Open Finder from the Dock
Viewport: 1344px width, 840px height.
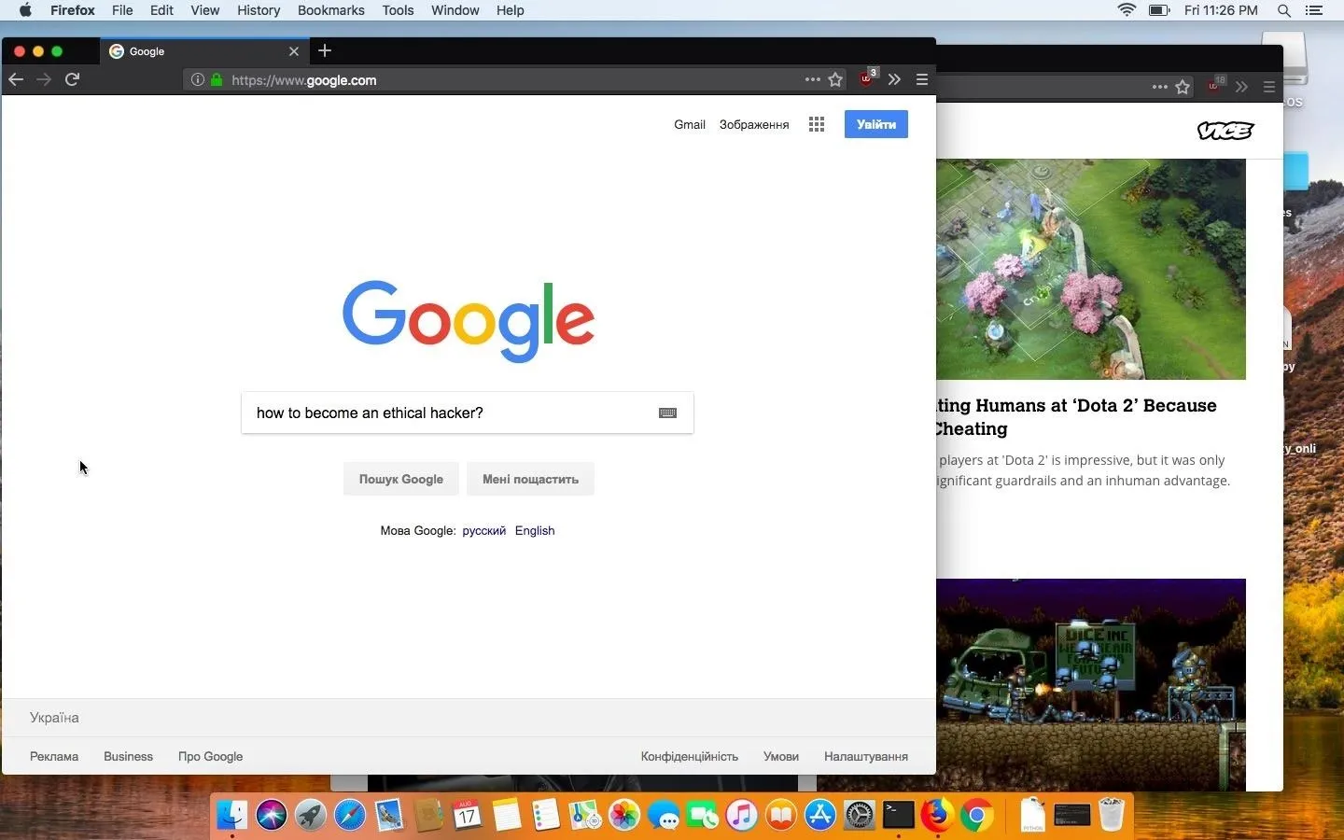(232, 816)
